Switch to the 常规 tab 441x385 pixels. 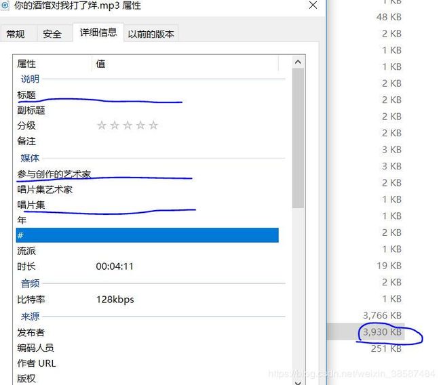click(18, 34)
